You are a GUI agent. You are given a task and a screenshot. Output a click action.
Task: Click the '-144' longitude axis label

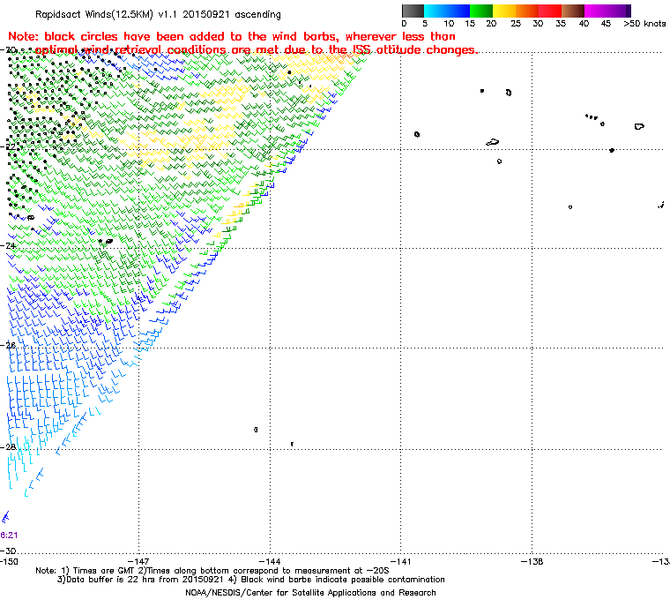(x=270, y=561)
